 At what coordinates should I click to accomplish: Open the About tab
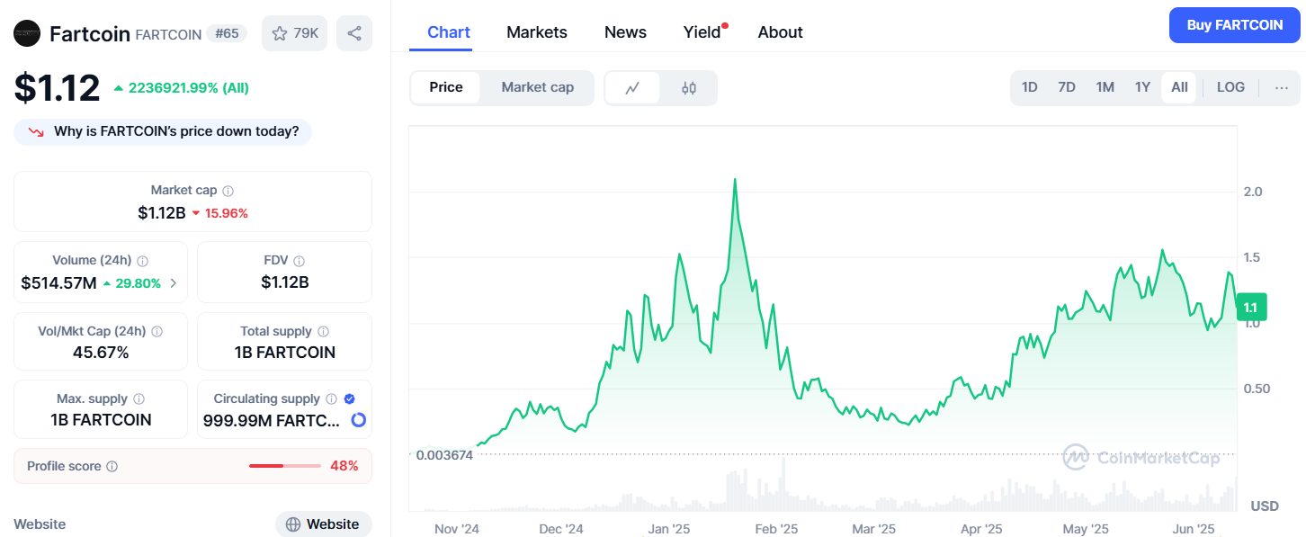[x=780, y=32]
